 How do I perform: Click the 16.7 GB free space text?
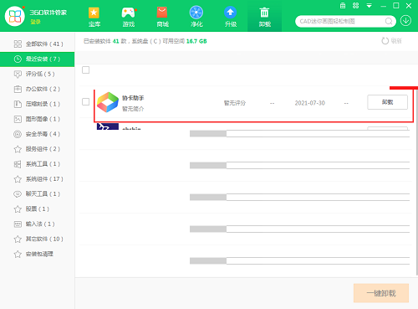(196, 41)
